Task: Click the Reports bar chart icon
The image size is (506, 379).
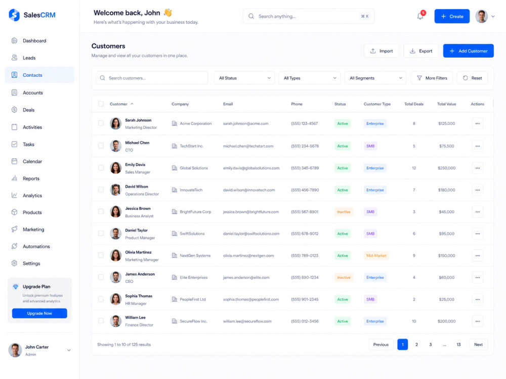Action: (14, 178)
